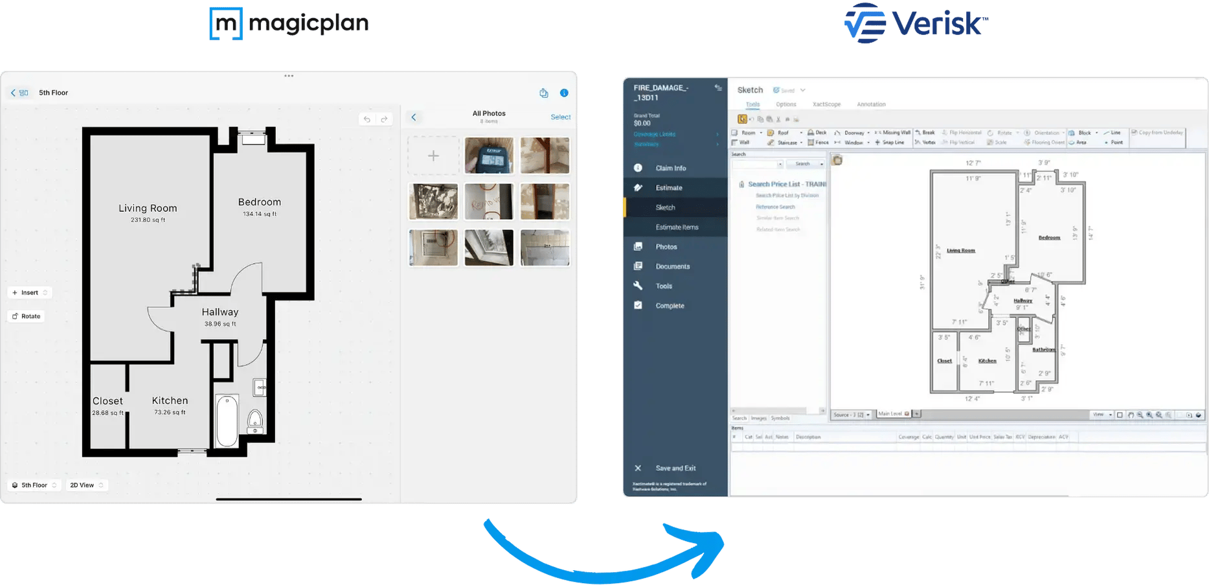This screenshot has width=1209, height=587.
Task: Open the Symbols tab below search panel
Action: point(780,419)
